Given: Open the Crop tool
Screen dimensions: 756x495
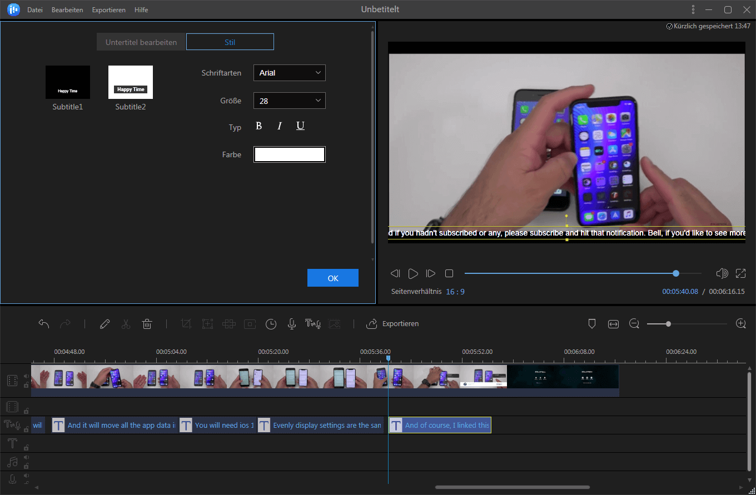Looking at the screenshot, I should [x=186, y=323].
